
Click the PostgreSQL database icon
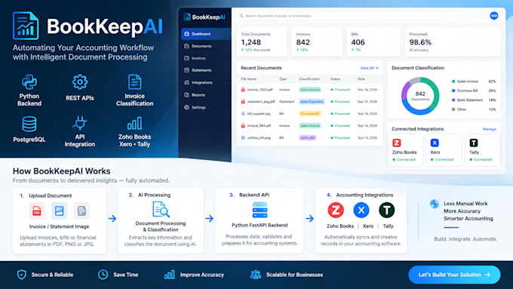29,125
